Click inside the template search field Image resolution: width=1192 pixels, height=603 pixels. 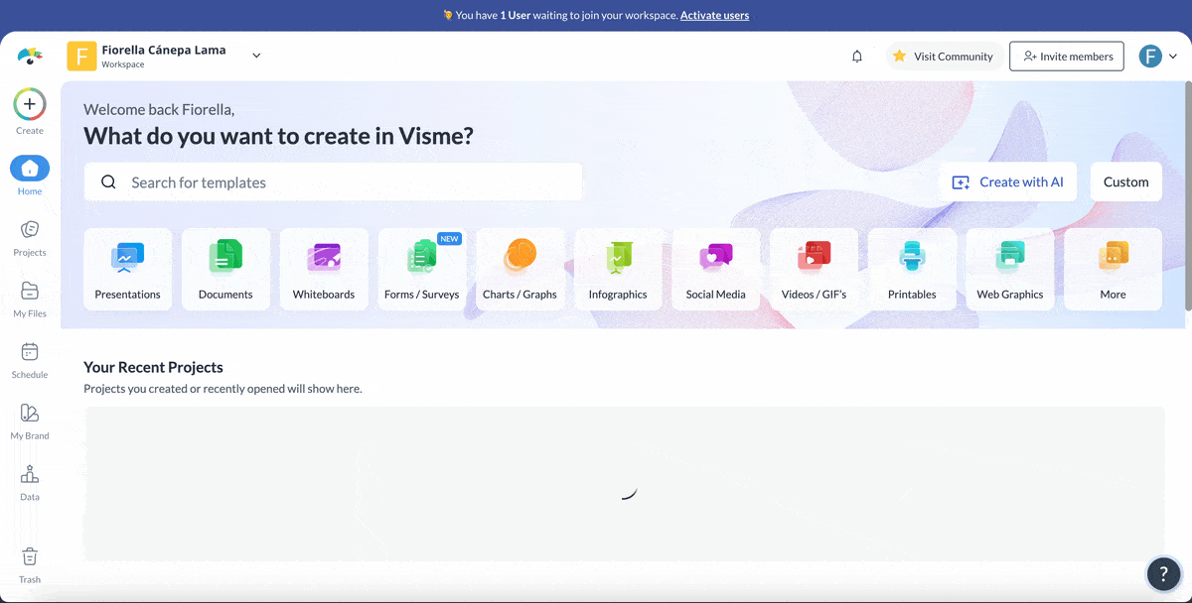click(333, 181)
